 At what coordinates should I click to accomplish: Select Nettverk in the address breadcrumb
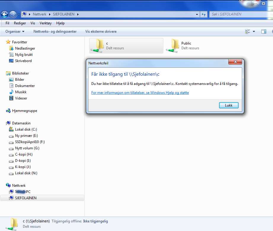[39, 14]
